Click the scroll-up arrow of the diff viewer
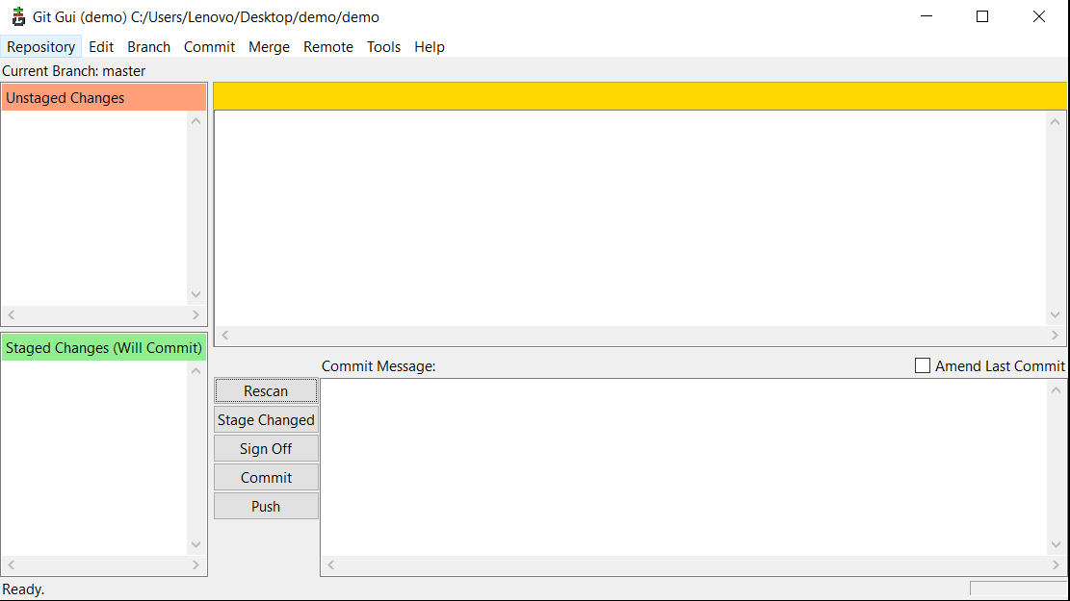The height and width of the screenshot is (601, 1070). click(1054, 121)
